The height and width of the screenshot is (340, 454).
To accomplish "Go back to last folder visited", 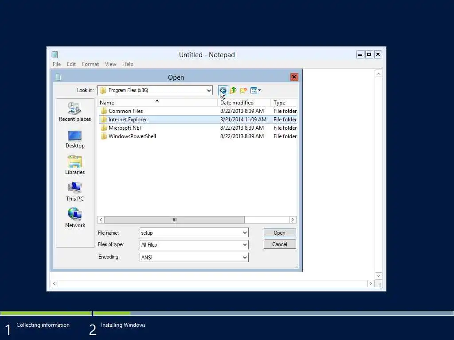I will click(223, 90).
